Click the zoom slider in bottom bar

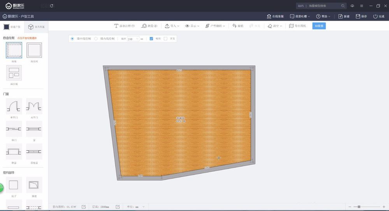(x=359, y=207)
